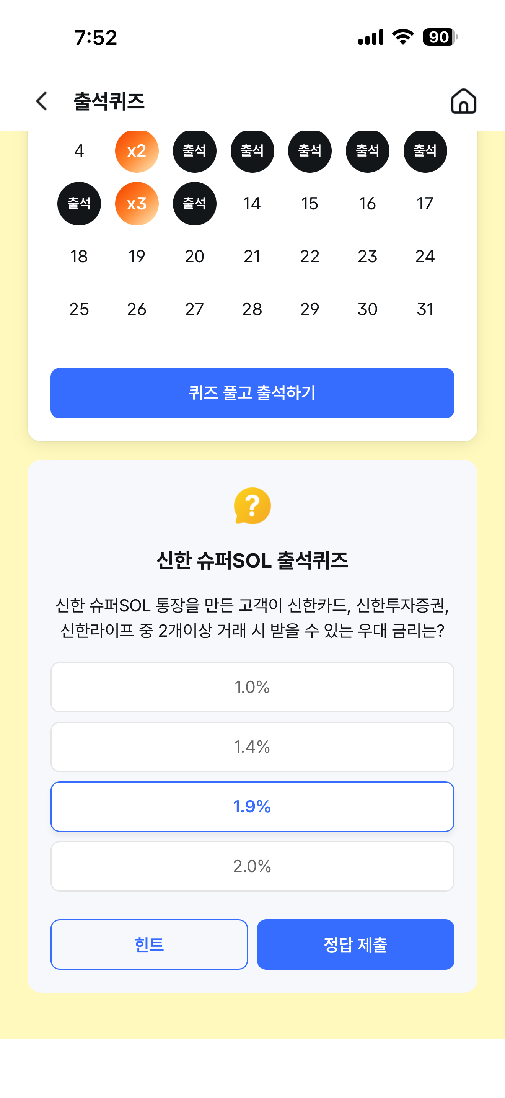Select the 1.0% answer option
This screenshot has height=1098, width=505.
pos(252,687)
